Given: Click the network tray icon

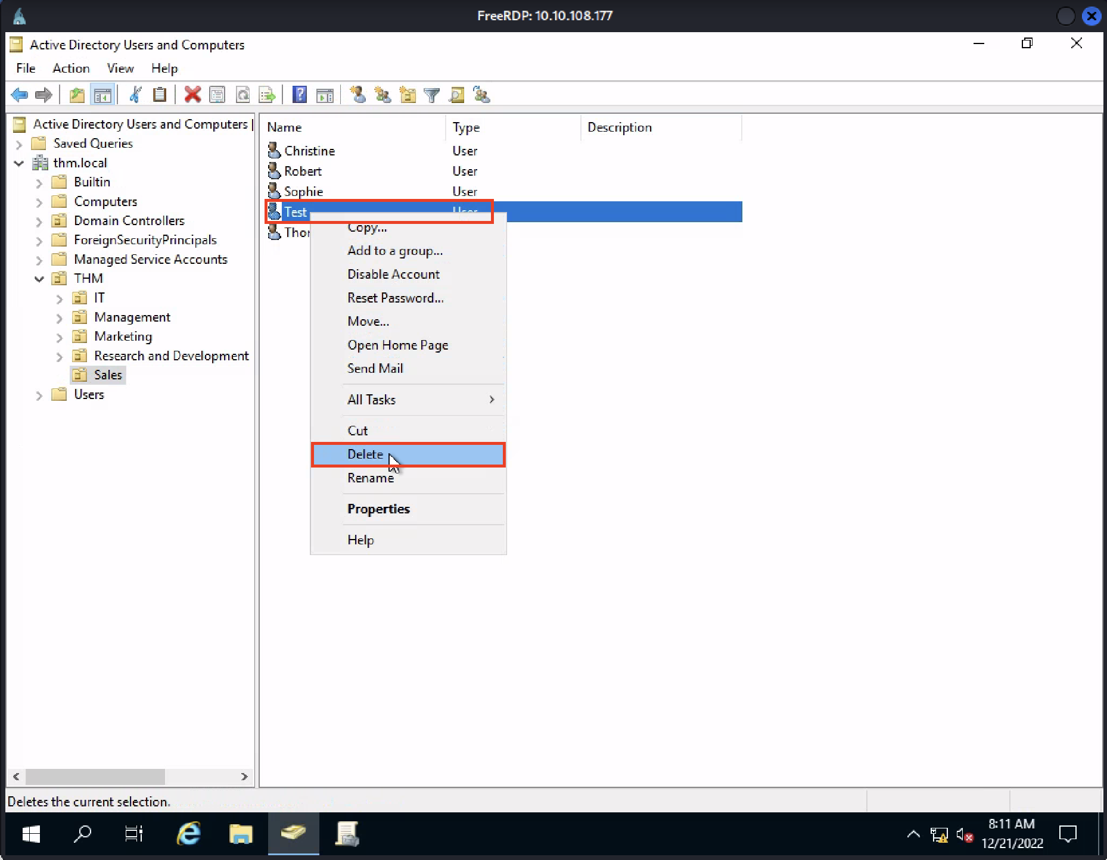Looking at the screenshot, I should pyautogui.click(x=939, y=835).
